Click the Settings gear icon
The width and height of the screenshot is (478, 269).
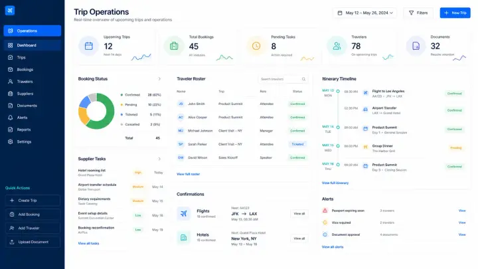tap(11, 141)
